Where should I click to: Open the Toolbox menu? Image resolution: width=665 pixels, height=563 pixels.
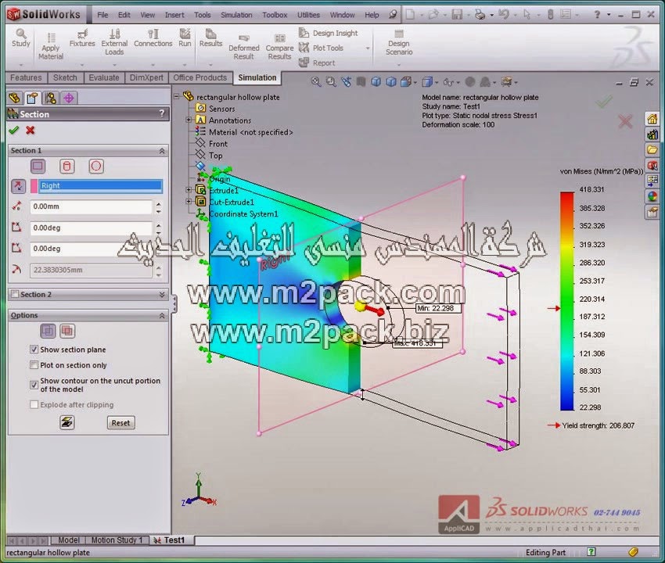[x=275, y=15]
